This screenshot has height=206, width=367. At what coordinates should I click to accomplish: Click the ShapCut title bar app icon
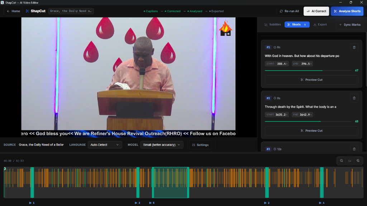[3, 3]
